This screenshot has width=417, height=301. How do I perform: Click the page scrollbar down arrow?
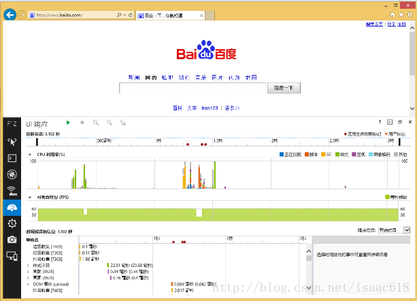[x=412, y=108]
